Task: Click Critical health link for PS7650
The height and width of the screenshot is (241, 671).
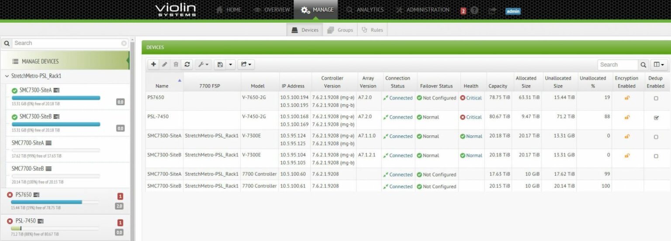Action: point(474,98)
